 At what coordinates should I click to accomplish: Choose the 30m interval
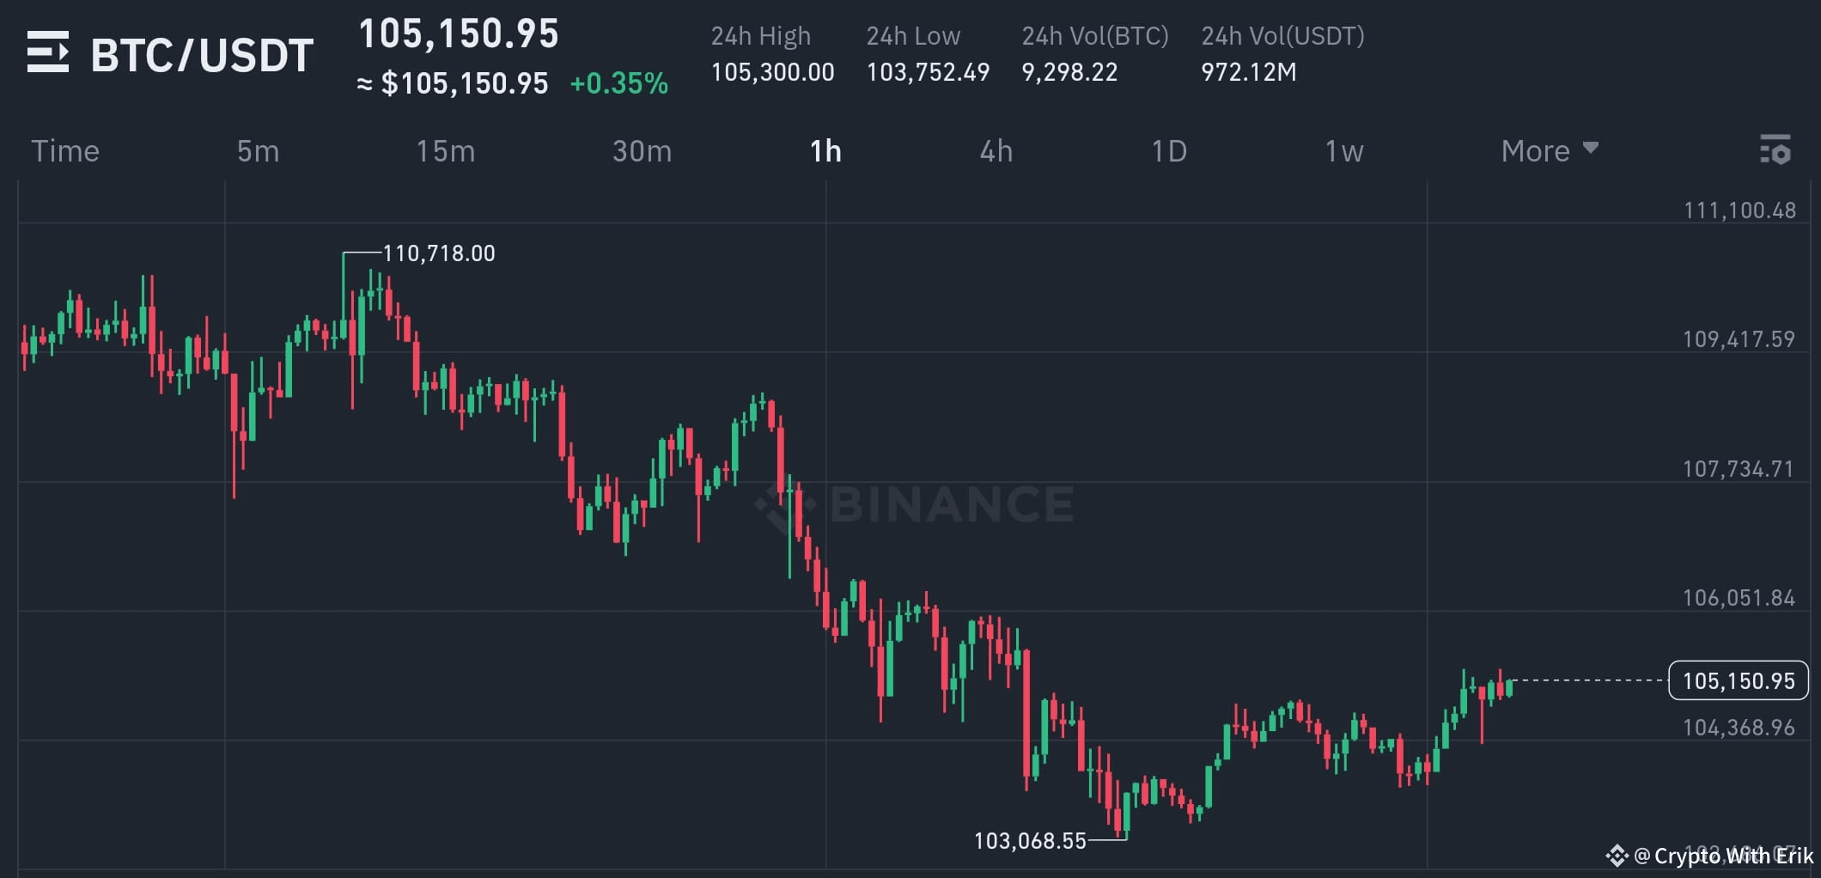641,150
